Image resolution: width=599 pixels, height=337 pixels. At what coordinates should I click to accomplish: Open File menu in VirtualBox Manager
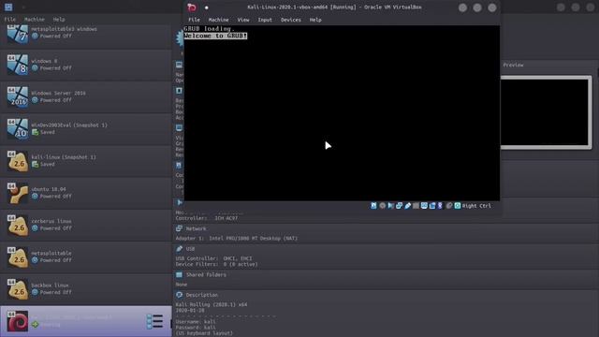click(10, 19)
